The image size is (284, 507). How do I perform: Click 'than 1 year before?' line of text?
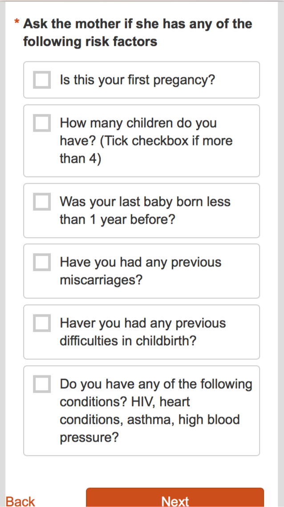pos(117,220)
